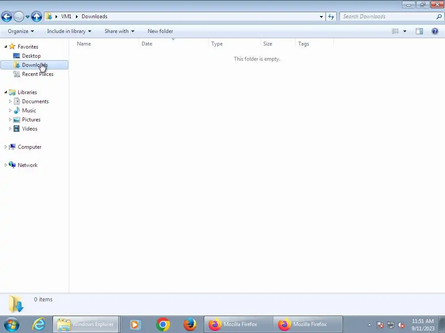445x333 pixels.
Task: Open the Music library
Action: [29, 111]
